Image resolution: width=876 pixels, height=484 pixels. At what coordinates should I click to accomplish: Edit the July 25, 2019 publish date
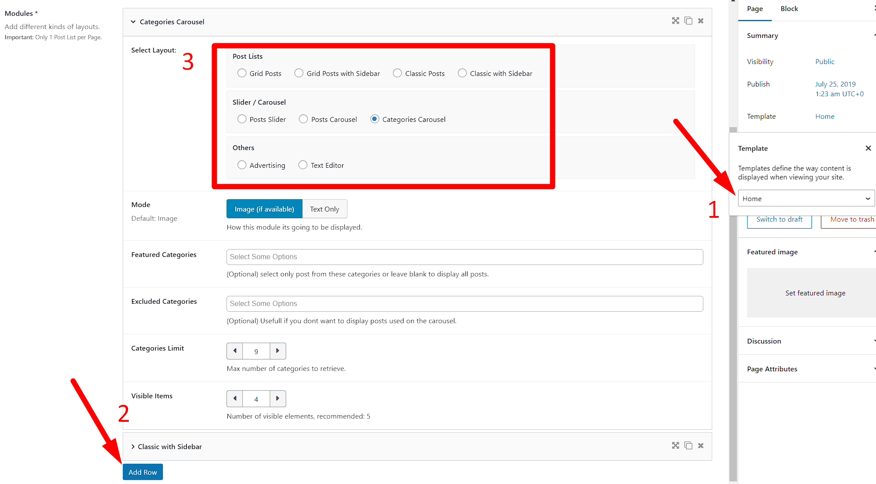839,89
